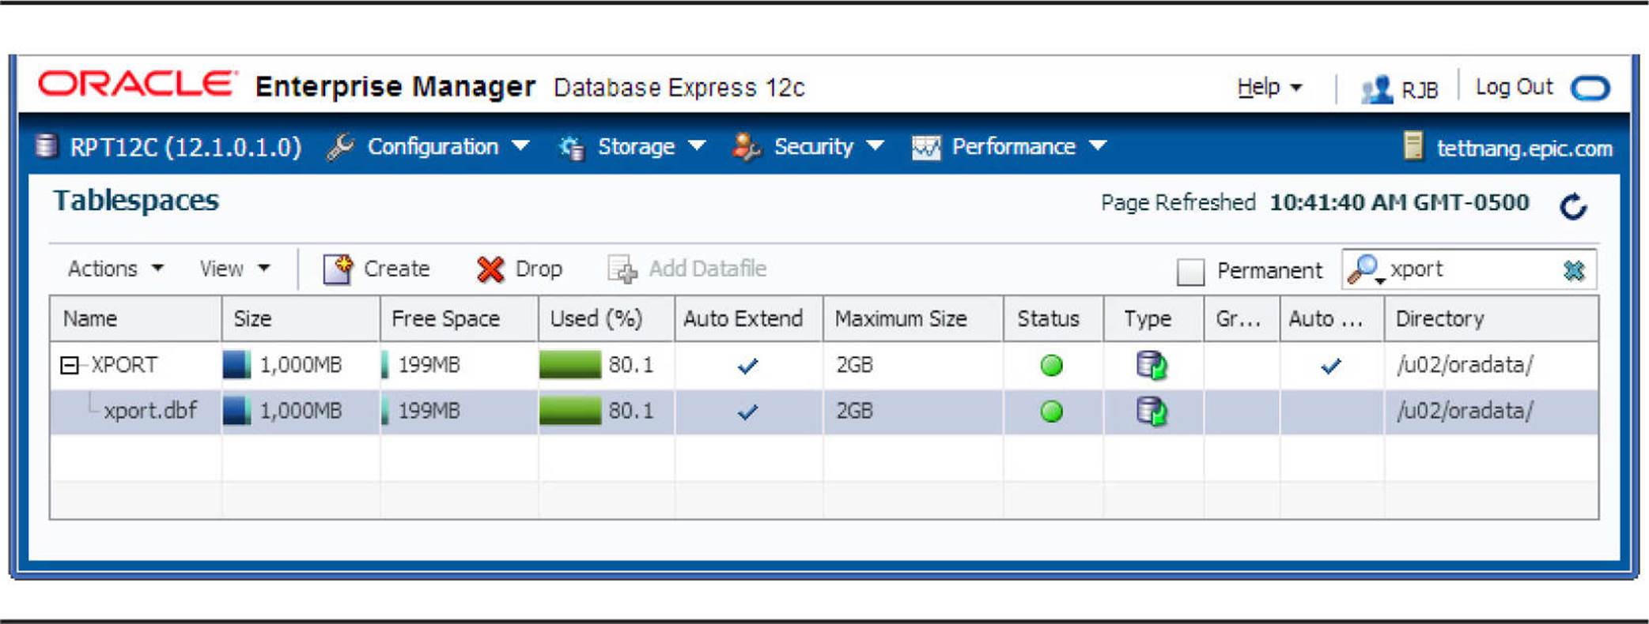Click the Create tablespace icon
Viewport: 1649px width, 624px height.
[338, 269]
